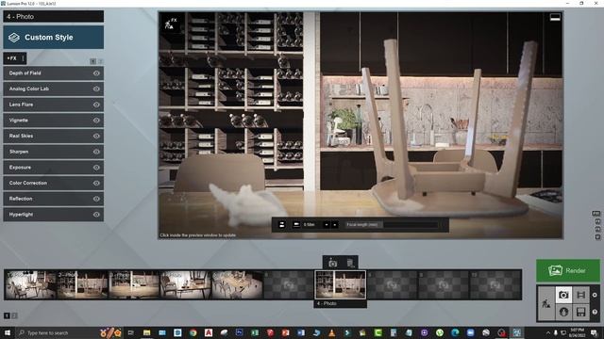
Task: Select the Lens Flare effect
Action: (x=53, y=105)
